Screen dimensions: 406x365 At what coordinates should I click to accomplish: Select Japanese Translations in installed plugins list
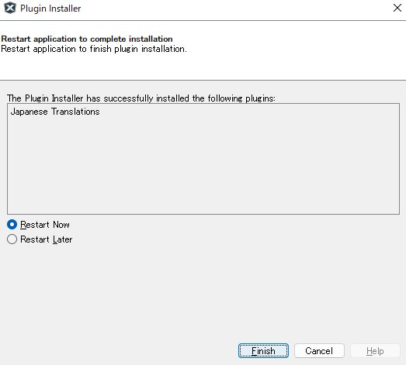click(x=55, y=112)
